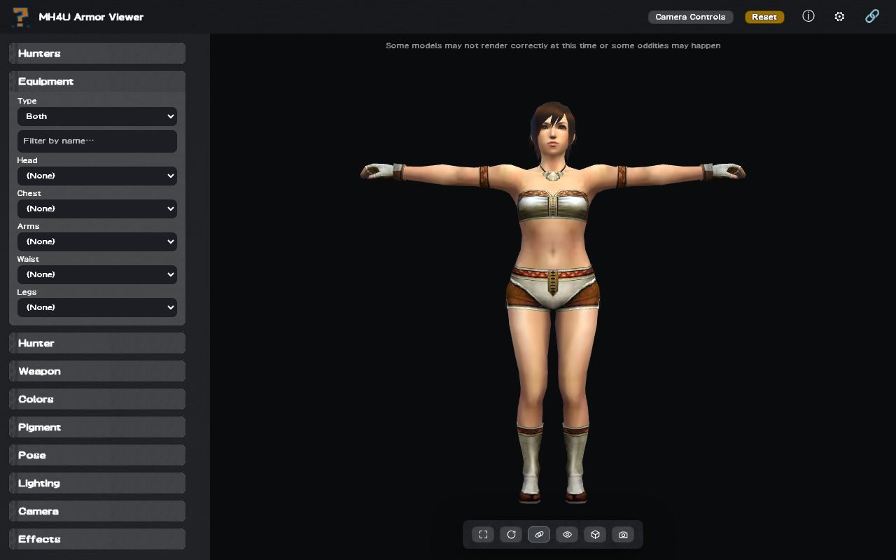Expand the Weapon section
Viewport: 896px width, 560px height.
pos(97,371)
